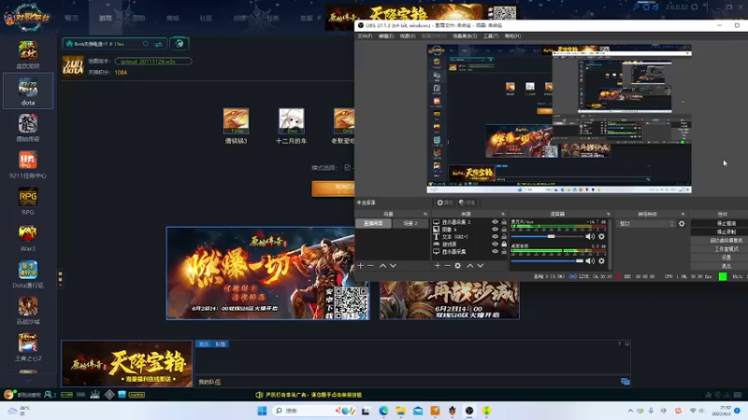Viewport: 748px width, 420px height.
Task: Open the 王者之心2 game in sidebar
Action: (28, 347)
